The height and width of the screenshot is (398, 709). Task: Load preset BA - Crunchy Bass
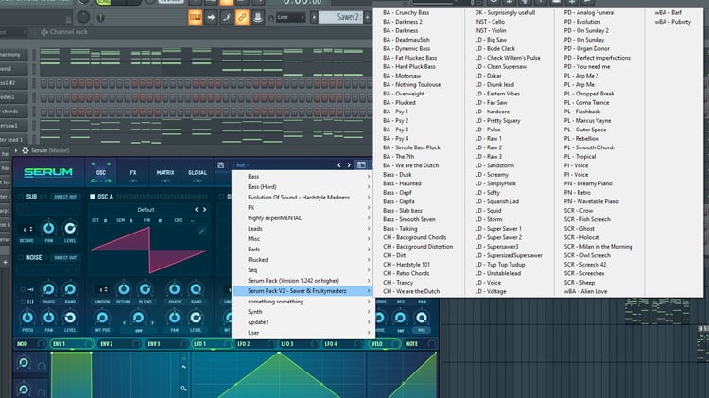click(406, 12)
